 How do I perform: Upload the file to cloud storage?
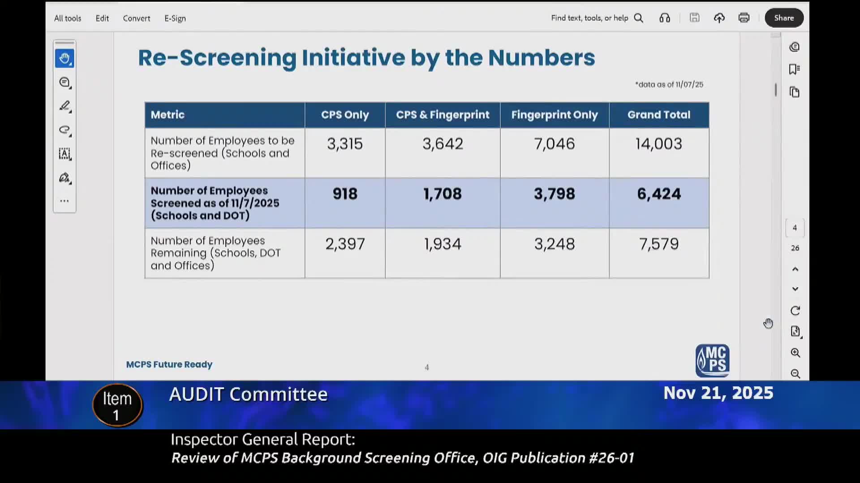719,18
